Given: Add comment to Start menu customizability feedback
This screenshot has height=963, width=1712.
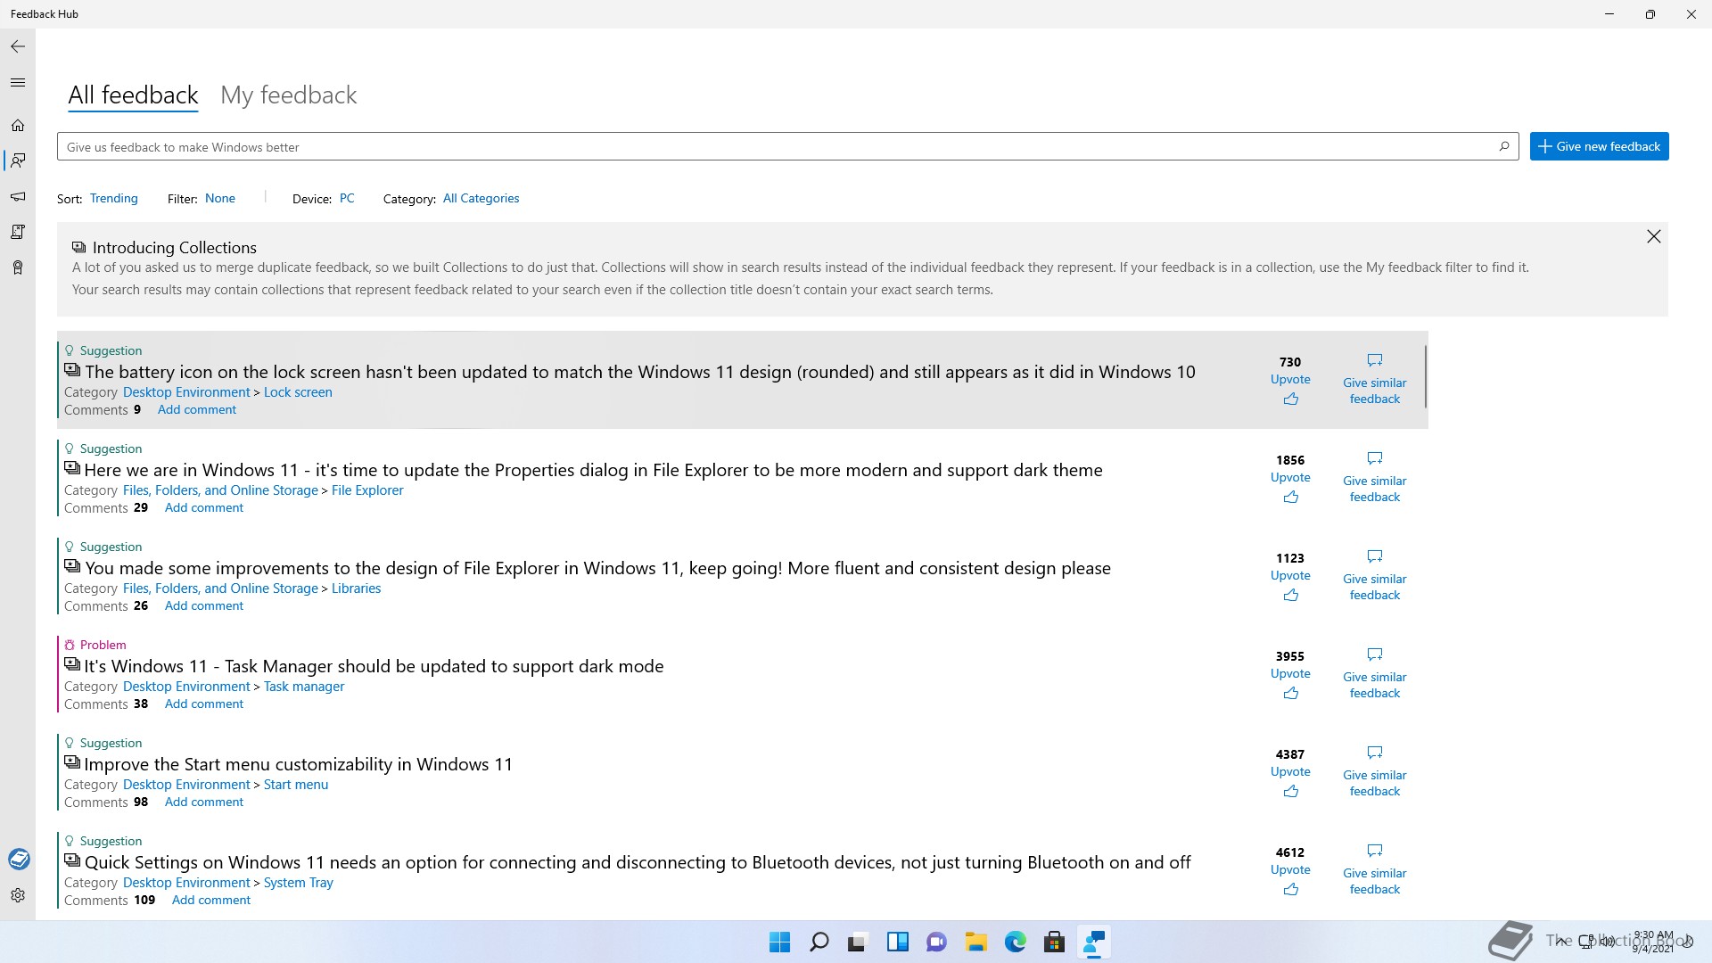Looking at the screenshot, I should coord(204,802).
